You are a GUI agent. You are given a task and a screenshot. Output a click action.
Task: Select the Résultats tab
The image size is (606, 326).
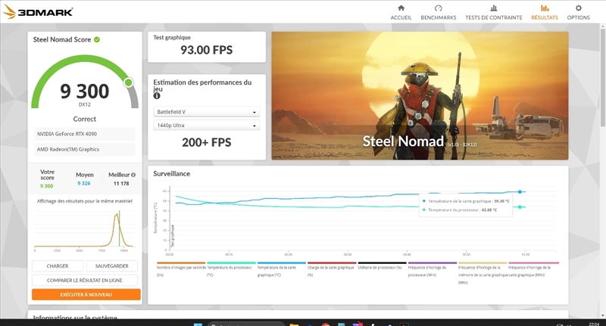[x=545, y=12]
